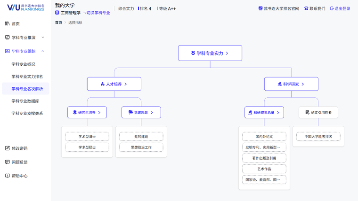Click the medal icon in 学科专业实力
This screenshot has height=201, width=358.
[x=193, y=53]
